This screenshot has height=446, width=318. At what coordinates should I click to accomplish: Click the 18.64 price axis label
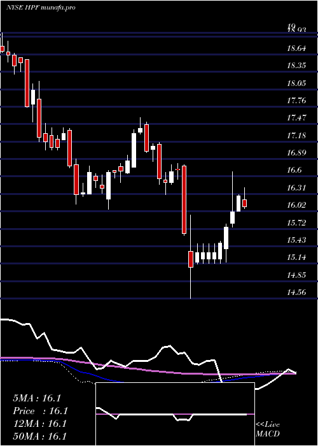[x=296, y=48]
